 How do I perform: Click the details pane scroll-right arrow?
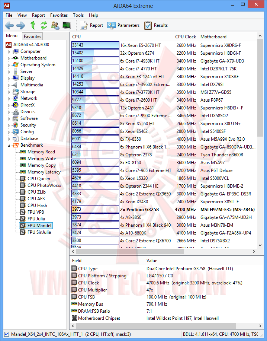point(260,326)
